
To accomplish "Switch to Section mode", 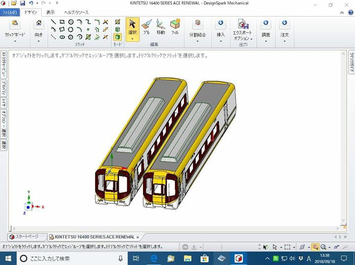I will pos(117,29).
